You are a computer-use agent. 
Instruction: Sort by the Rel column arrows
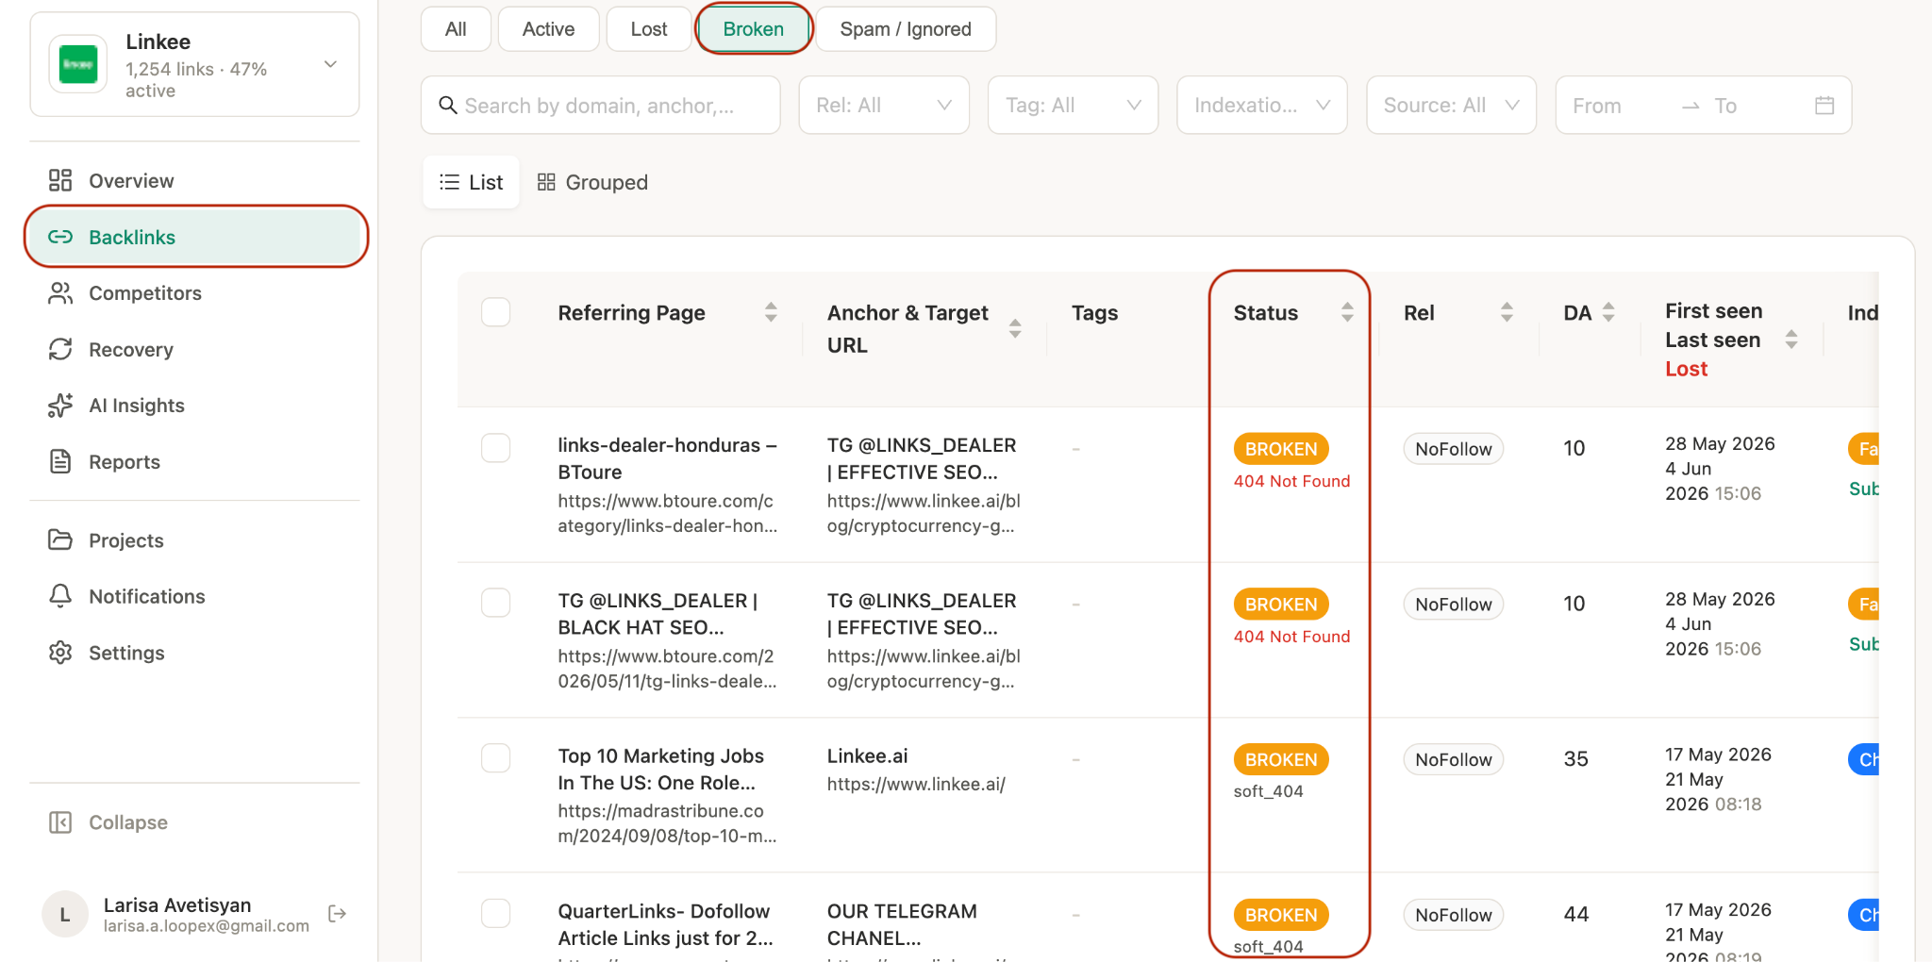point(1507,312)
